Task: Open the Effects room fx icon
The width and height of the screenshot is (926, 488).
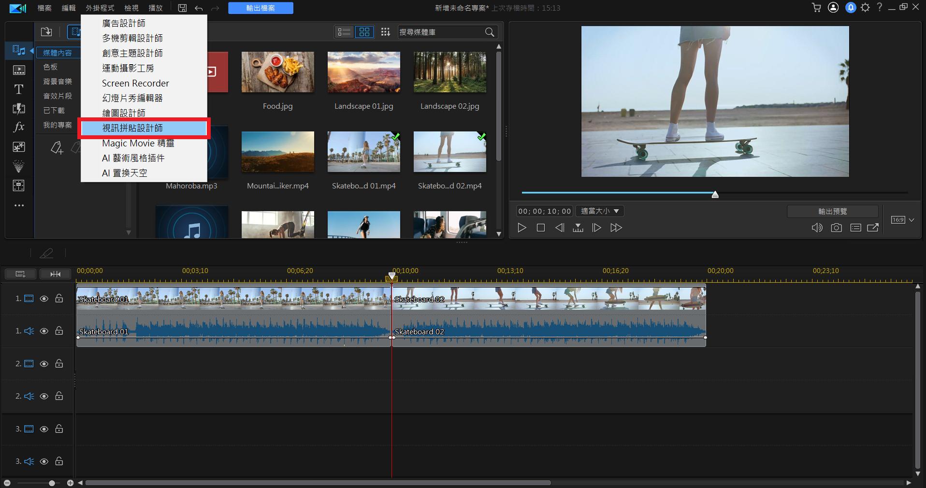Action: pyautogui.click(x=18, y=127)
